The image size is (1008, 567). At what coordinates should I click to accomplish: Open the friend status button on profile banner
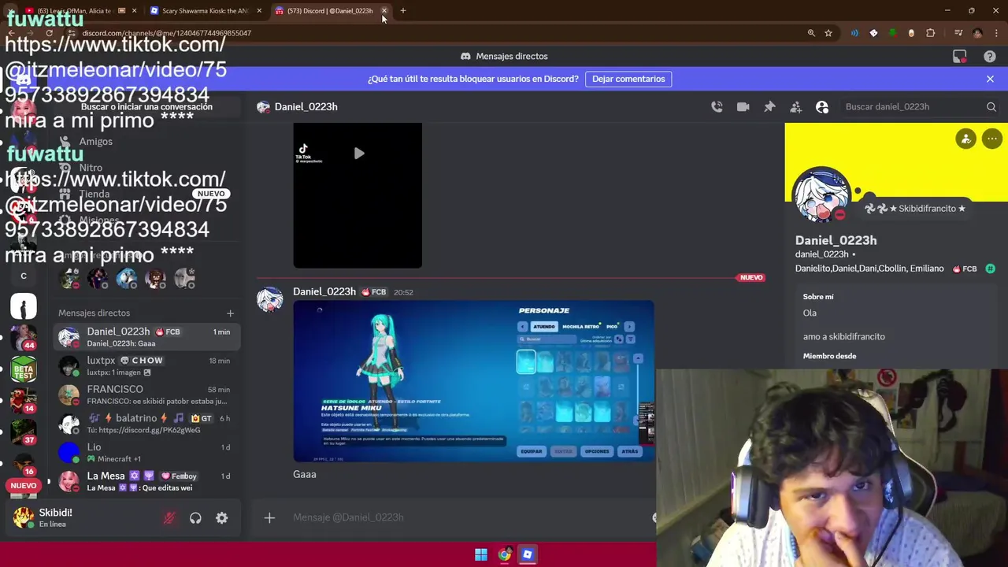pos(965,139)
